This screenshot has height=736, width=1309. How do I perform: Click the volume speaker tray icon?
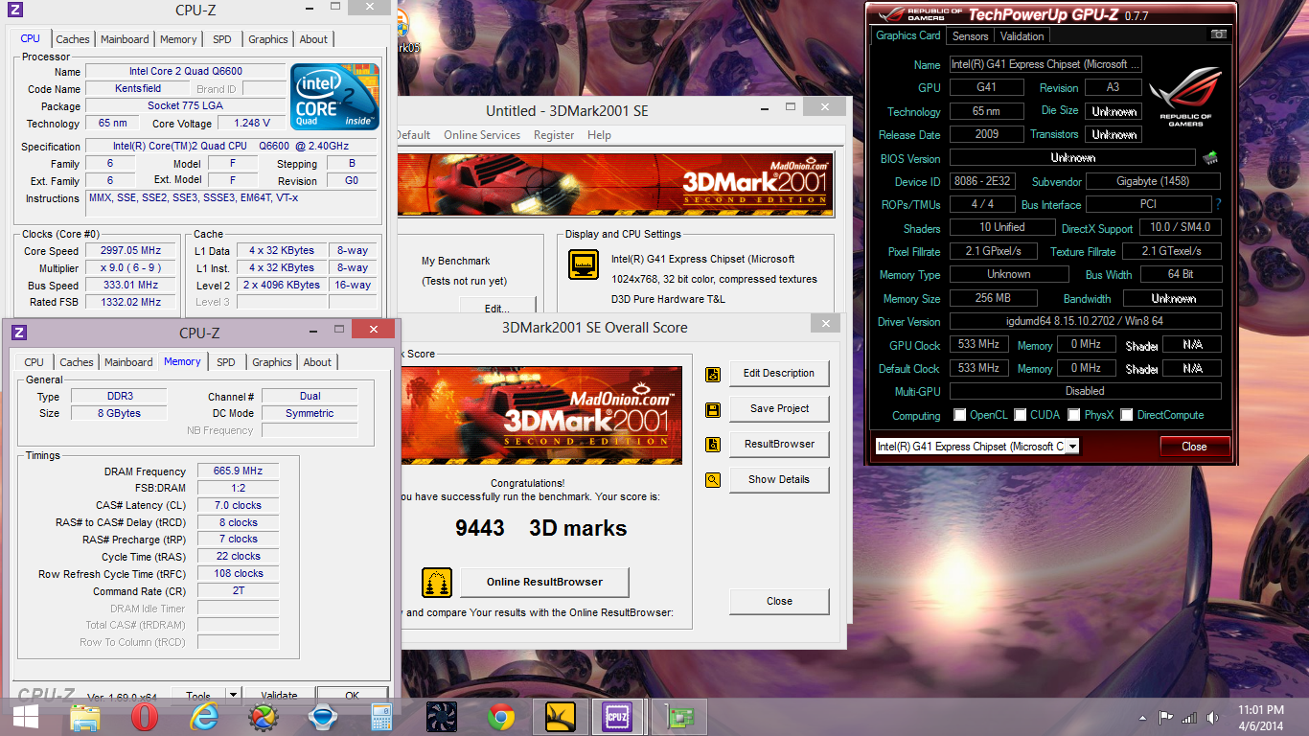point(1212,717)
